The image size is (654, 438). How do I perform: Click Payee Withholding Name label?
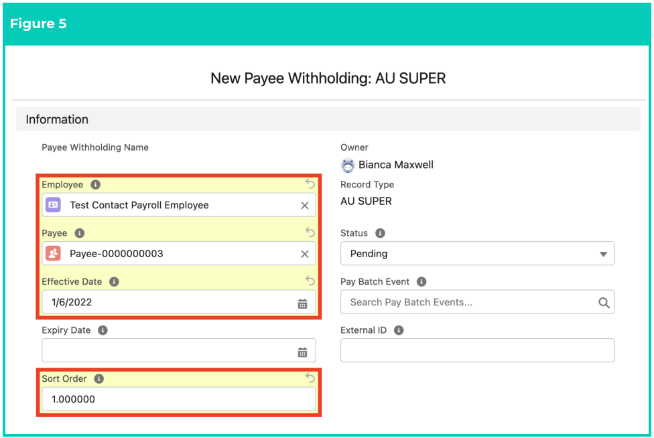[x=95, y=147]
